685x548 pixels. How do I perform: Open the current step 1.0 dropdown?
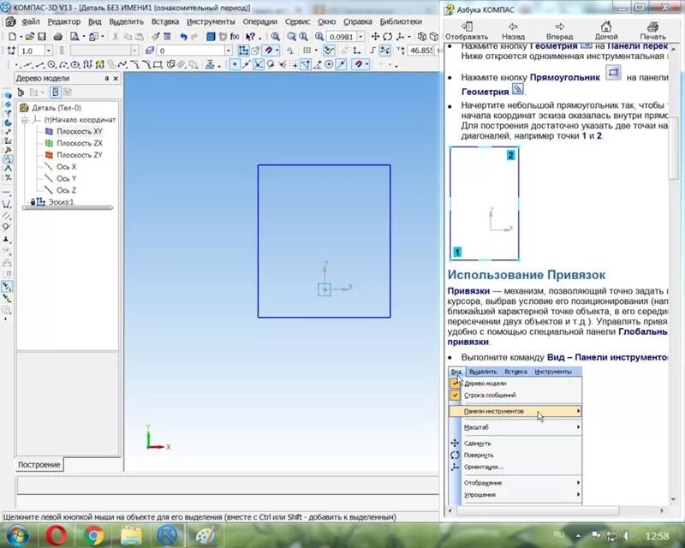click(x=49, y=51)
